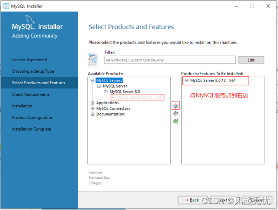Select MySQL Server 8.0 tree item
Viewport: 278px width, 210px height.
[125, 92]
